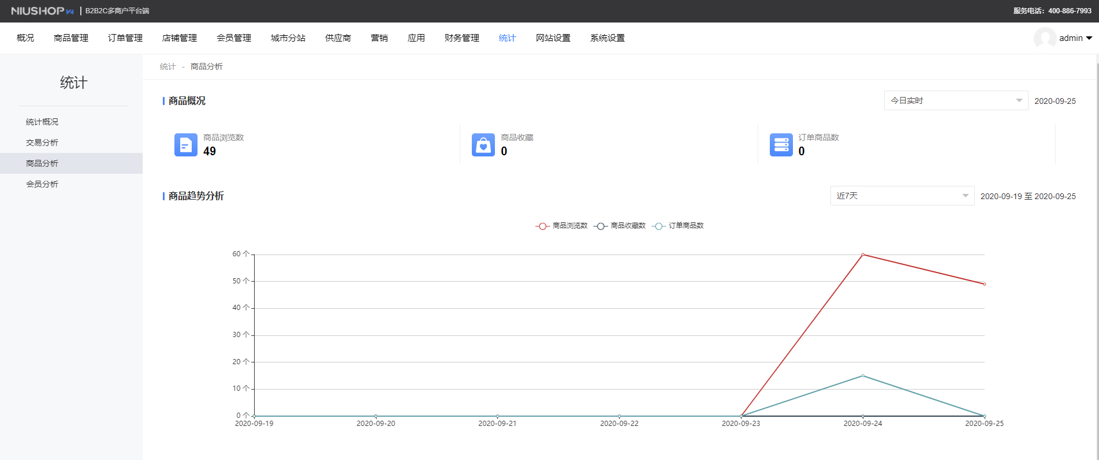Click the 订单商品数 stack icon
The image size is (1099, 460).
pyautogui.click(x=781, y=145)
